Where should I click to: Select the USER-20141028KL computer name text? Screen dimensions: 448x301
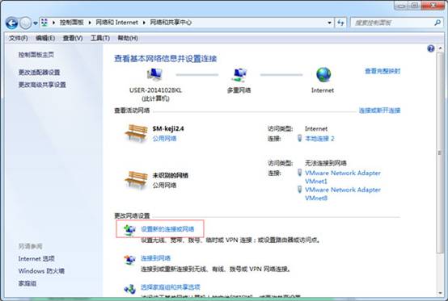155,90
